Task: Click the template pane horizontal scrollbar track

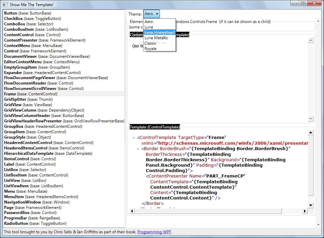Action: pyautogui.click(x=292, y=211)
